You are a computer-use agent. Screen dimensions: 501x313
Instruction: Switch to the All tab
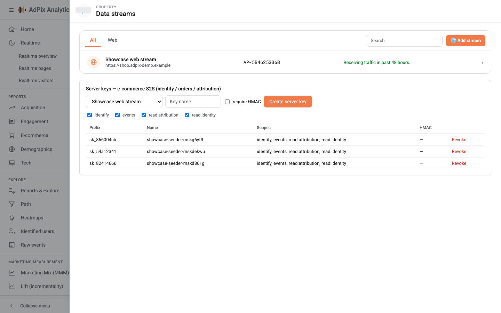(x=93, y=40)
